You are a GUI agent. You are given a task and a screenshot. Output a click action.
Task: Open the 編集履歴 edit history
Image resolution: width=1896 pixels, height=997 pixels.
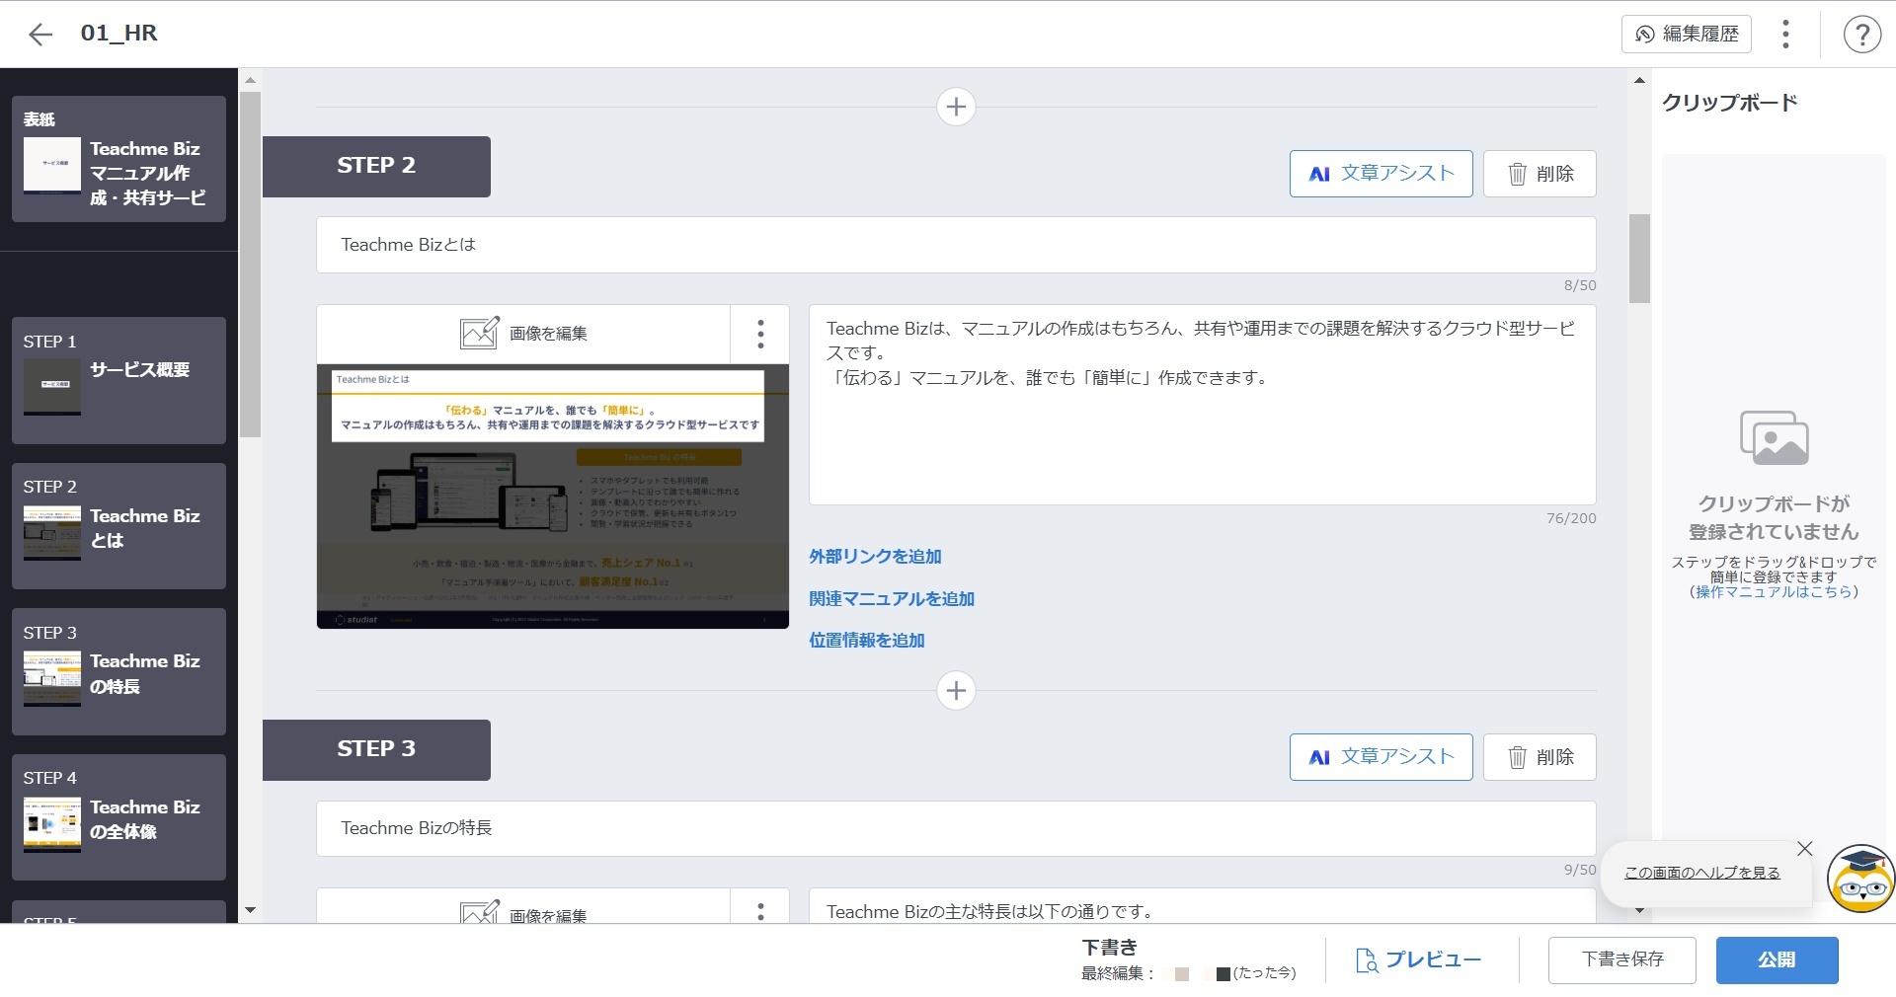point(1687,35)
